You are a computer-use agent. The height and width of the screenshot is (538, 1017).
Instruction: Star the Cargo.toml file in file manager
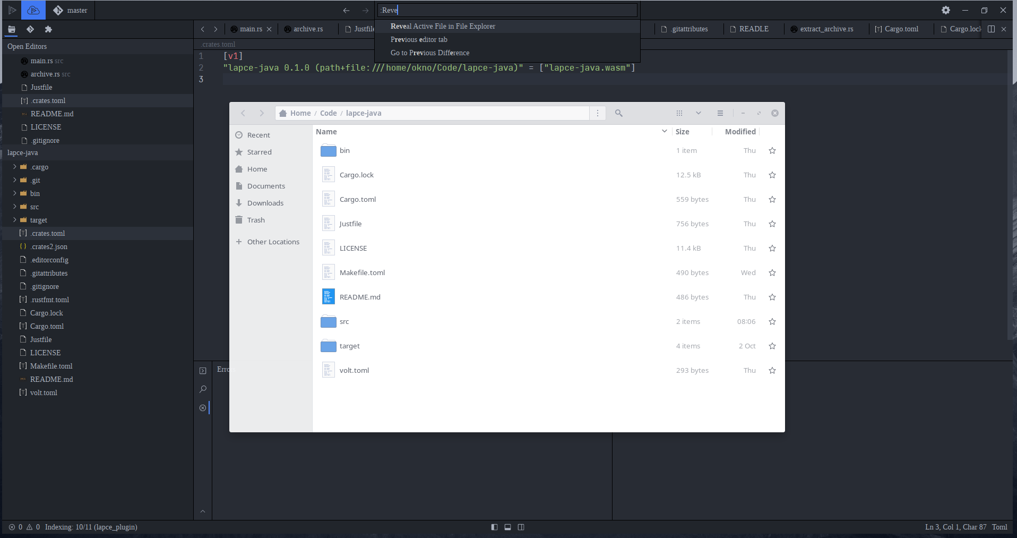tap(772, 199)
